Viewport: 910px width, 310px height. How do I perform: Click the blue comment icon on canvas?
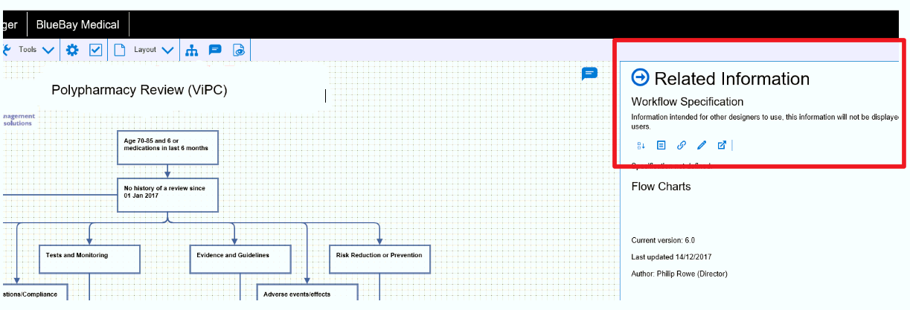click(x=589, y=73)
